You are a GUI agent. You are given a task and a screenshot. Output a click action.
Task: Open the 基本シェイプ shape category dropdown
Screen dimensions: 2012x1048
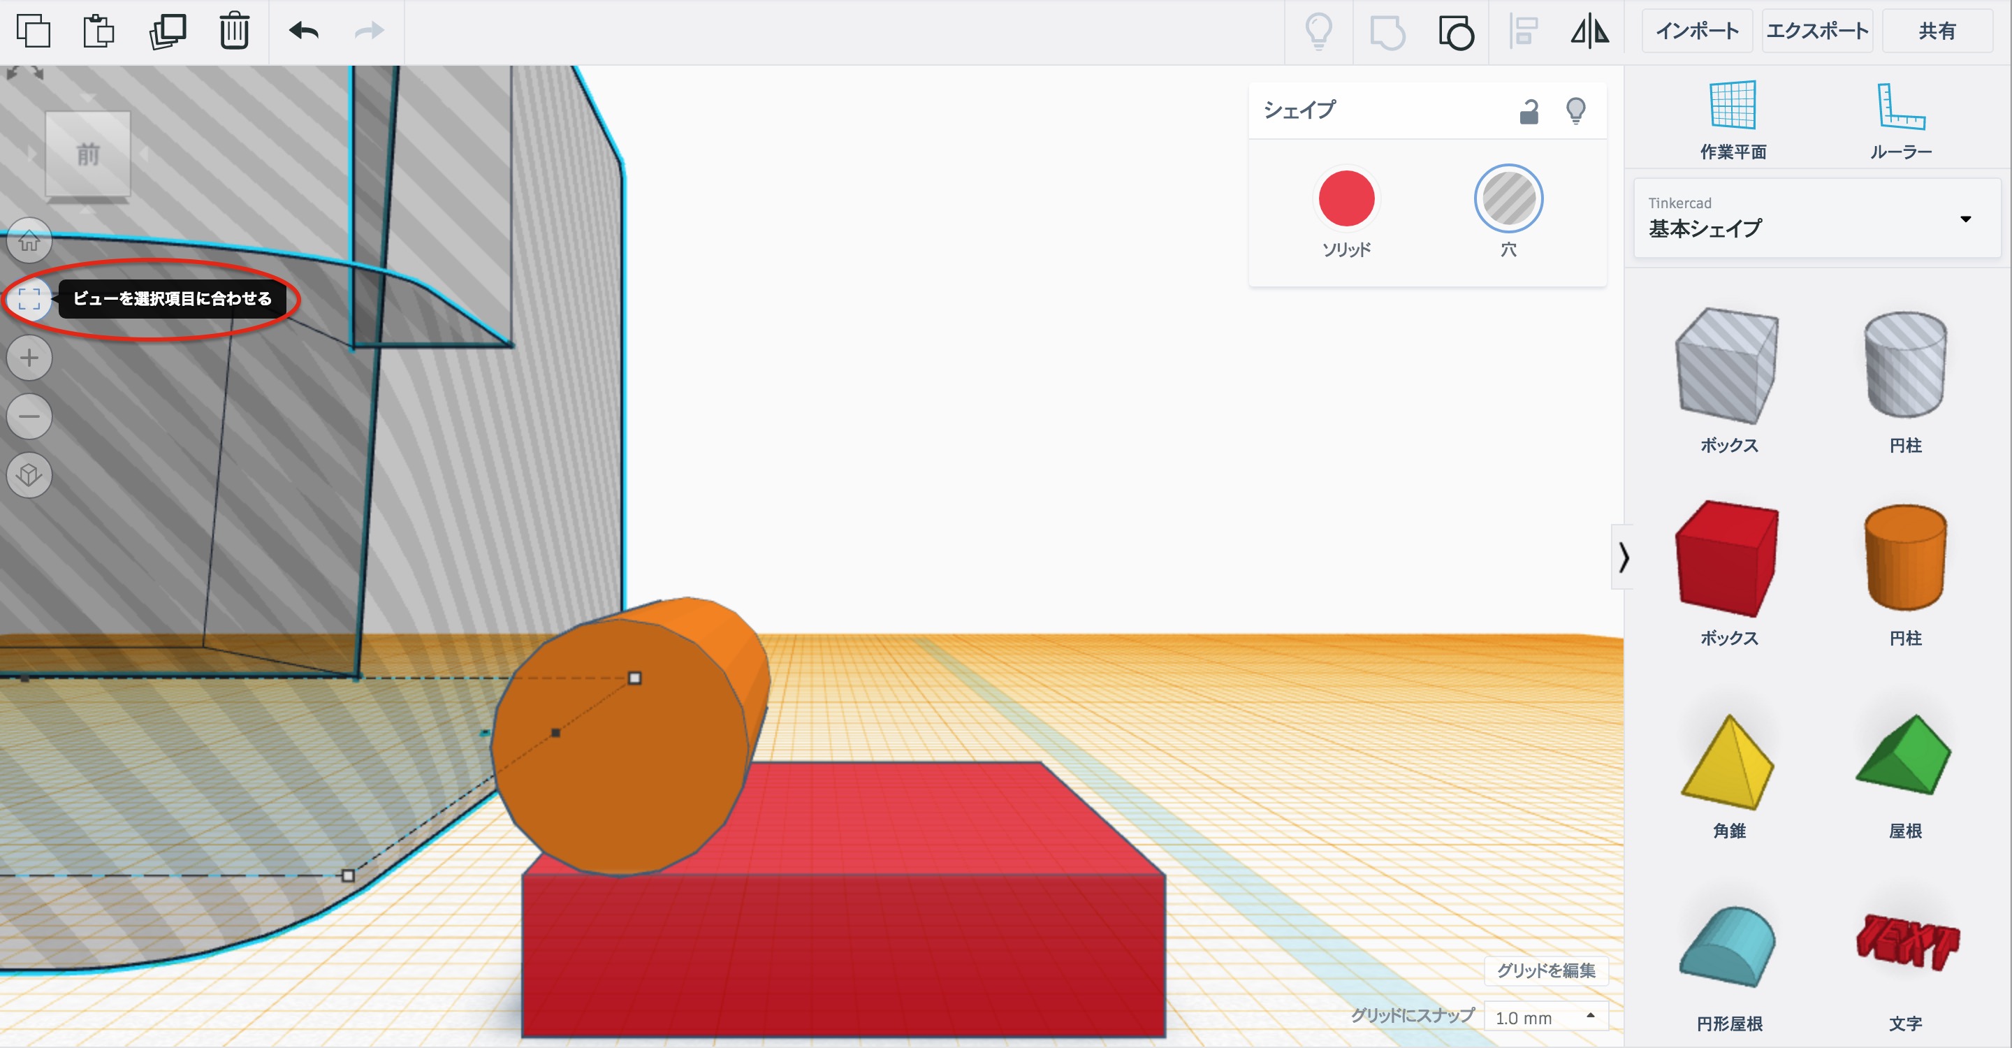[x=1816, y=219]
